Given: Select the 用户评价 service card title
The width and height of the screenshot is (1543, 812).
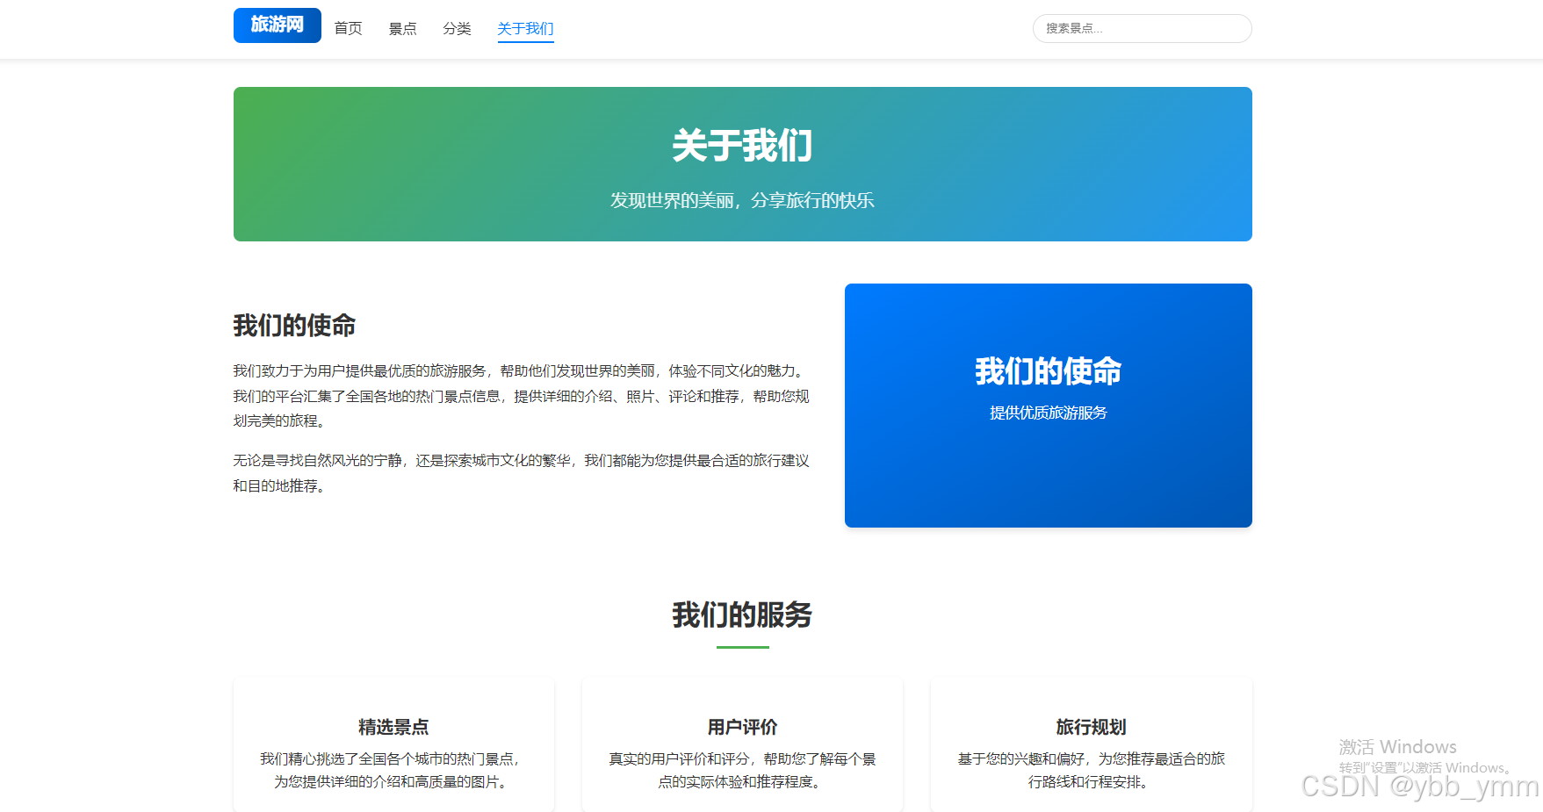Looking at the screenshot, I should (x=742, y=727).
